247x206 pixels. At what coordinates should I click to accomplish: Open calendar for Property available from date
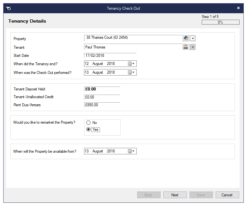pyautogui.click(x=131, y=151)
